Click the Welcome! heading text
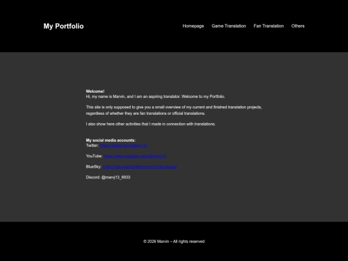Viewport: 348px width, 261px height. 95,92
